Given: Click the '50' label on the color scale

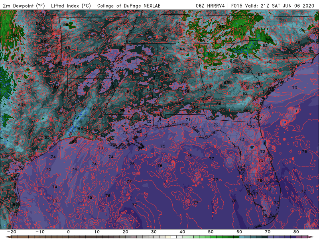Looking at the screenshot, I should coord(211,232).
